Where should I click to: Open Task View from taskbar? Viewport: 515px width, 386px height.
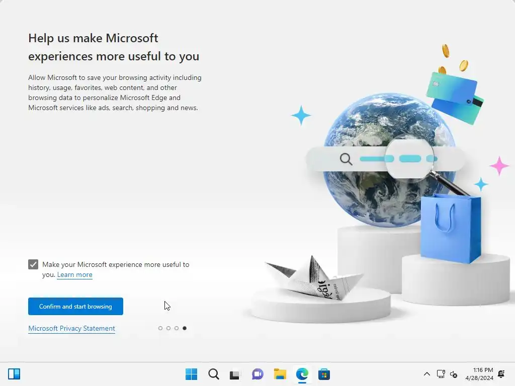click(235, 374)
